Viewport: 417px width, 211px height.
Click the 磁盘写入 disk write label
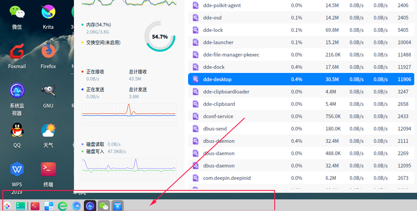(95, 151)
